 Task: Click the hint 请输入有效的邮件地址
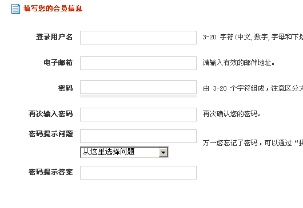pyautogui.click(x=238, y=63)
